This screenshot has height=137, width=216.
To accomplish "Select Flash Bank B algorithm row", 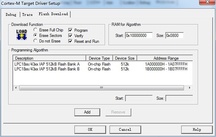I will coord(103,69).
